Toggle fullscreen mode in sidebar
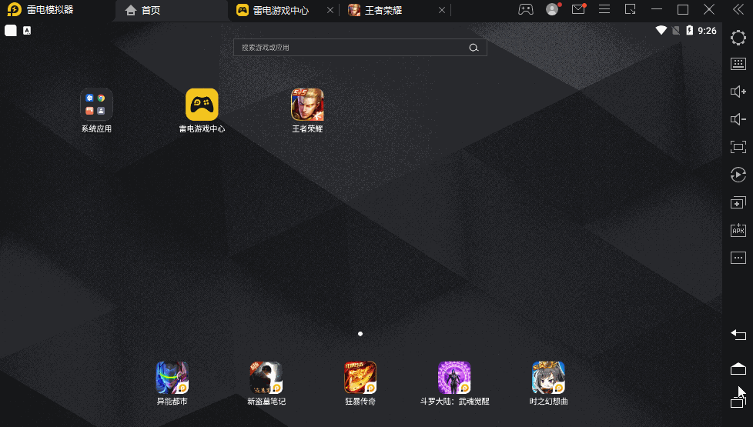The width and height of the screenshot is (753, 427). 738,147
